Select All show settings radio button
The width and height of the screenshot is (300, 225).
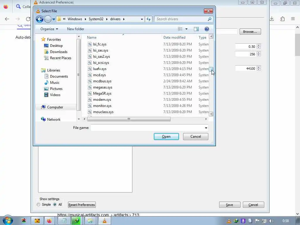tap(55, 204)
